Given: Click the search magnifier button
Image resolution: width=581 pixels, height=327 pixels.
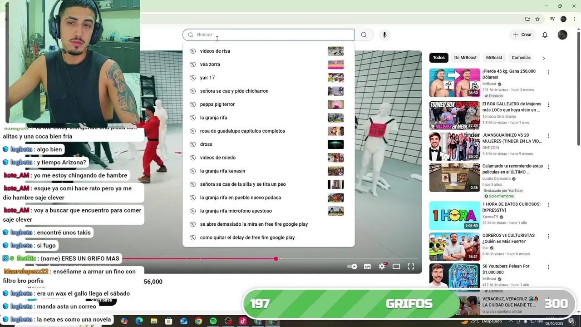Looking at the screenshot, I should (x=364, y=35).
